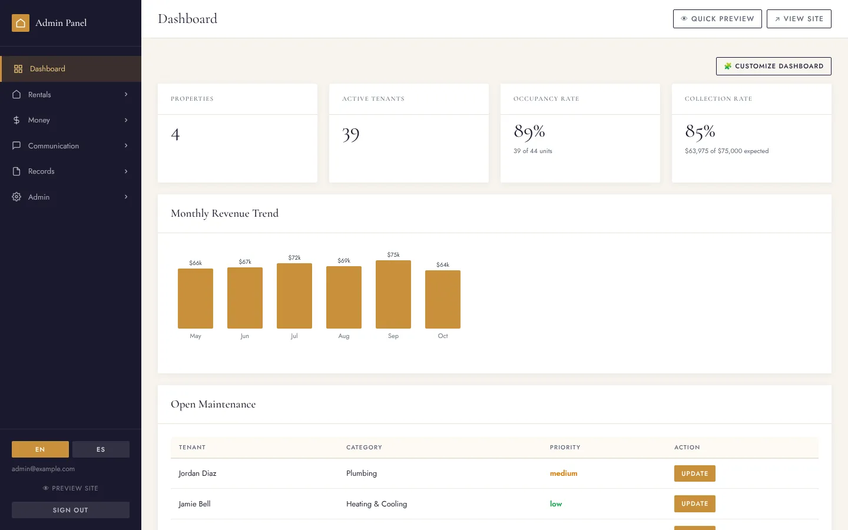Click Update for Jordan Diaz
848x530 pixels.
pos(695,473)
